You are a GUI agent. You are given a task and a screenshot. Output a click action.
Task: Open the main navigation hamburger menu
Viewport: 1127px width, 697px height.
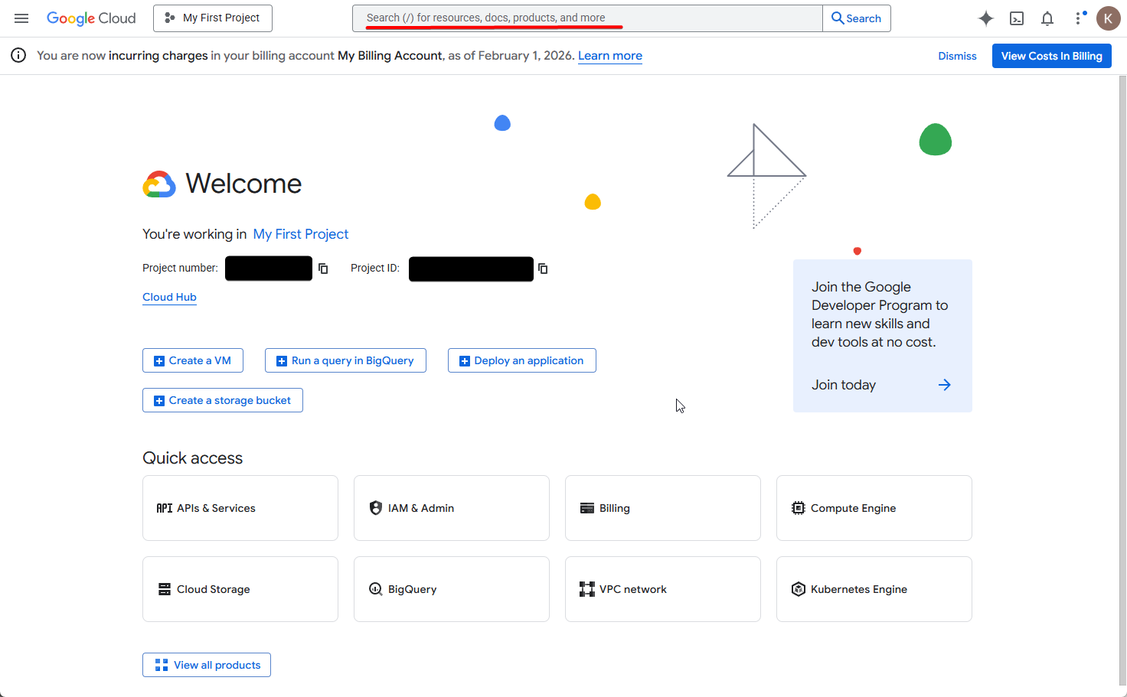[21, 18]
